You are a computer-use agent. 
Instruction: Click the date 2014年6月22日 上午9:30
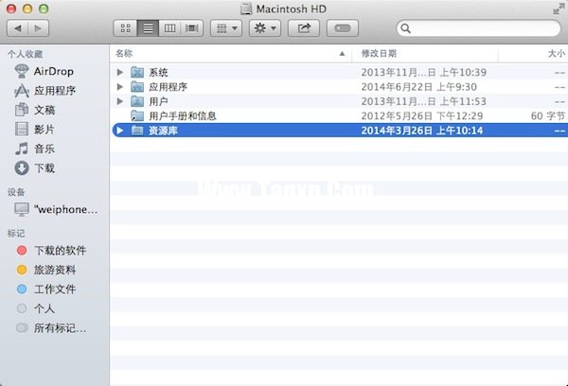pyautogui.click(x=418, y=87)
